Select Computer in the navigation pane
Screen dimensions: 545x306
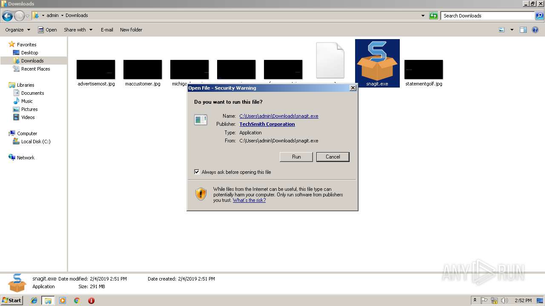(27, 133)
